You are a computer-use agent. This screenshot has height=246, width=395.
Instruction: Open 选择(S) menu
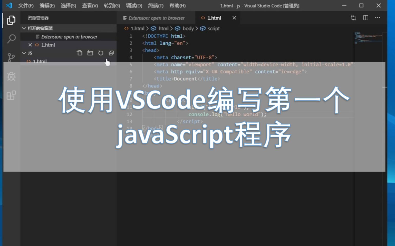[68, 6]
